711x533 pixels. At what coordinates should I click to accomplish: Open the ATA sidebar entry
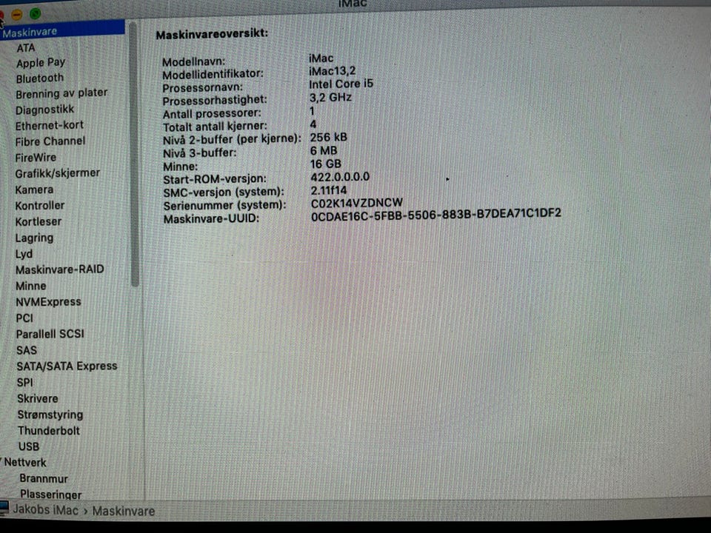pos(26,47)
